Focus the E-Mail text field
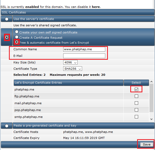Image resolution: width=155 pixels, height=150 pixels. [x=84, y=56]
